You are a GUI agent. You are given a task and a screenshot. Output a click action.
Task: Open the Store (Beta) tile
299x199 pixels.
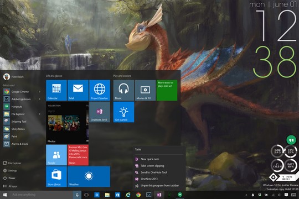pyautogui.click(x=56, y=177)
